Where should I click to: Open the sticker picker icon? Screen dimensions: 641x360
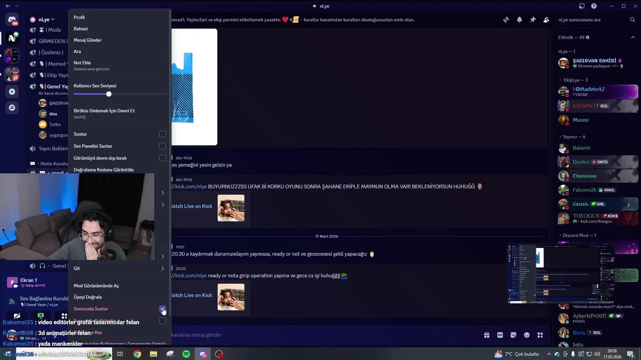[513, 335]
